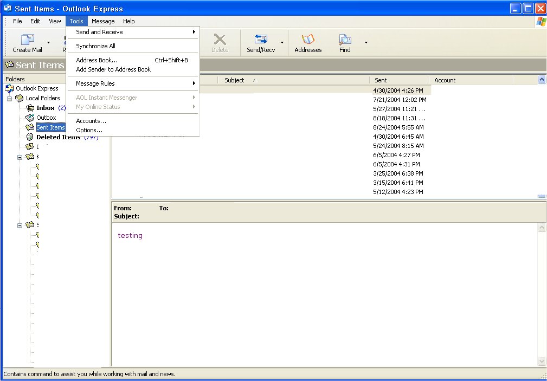Click the Sent Items banner folder icon

9,64
